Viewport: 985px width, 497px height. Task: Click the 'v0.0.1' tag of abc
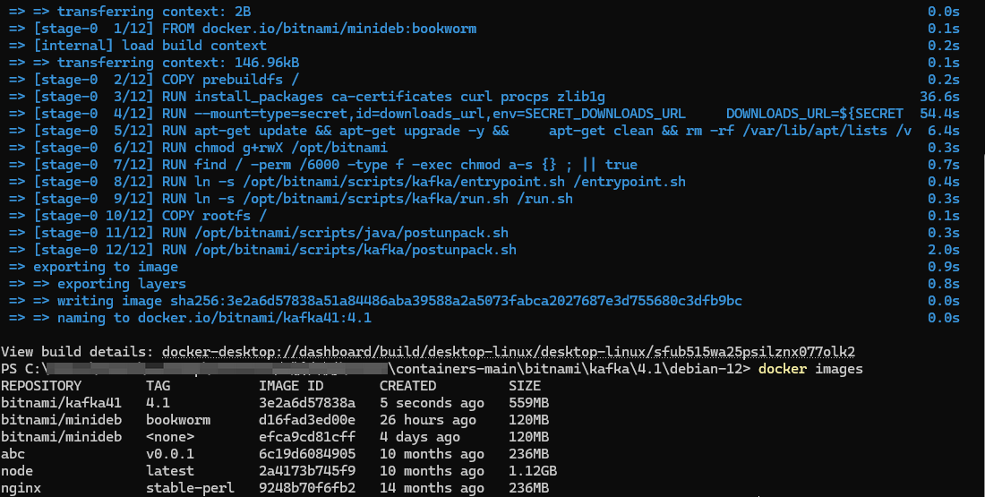170,454
